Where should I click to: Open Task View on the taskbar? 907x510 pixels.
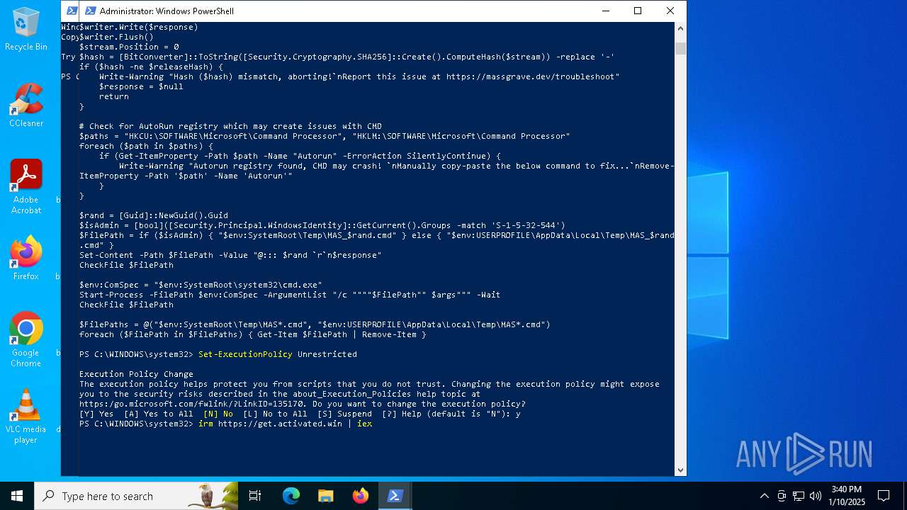coord(255,496)
